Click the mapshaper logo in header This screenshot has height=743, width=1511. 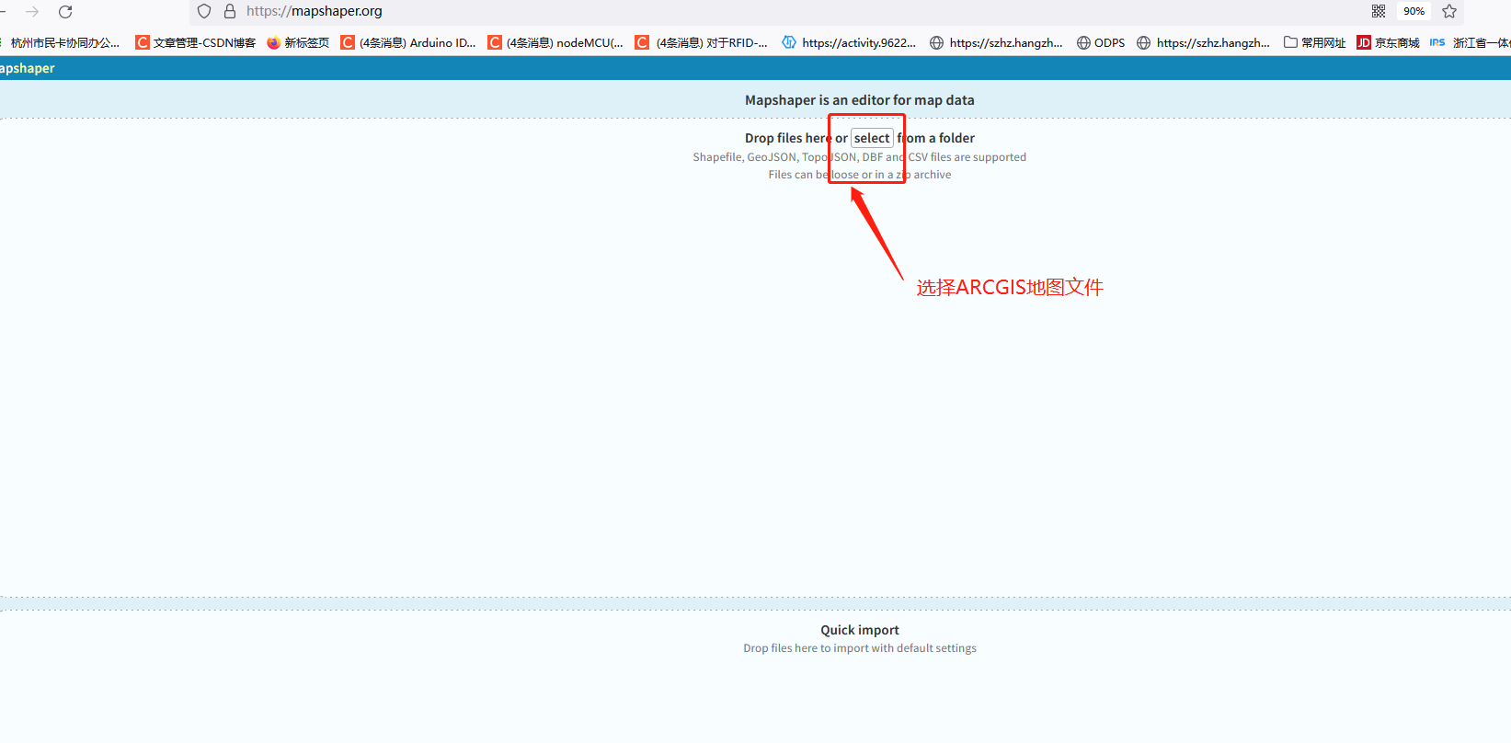(28, 68)
